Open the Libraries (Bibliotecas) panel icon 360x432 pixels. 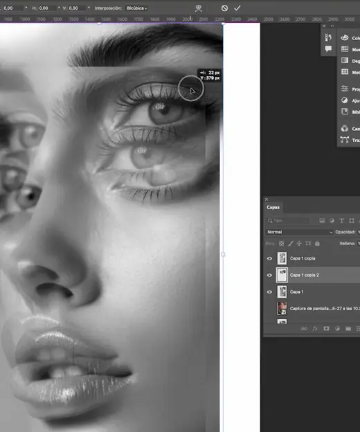click(345, 111)
